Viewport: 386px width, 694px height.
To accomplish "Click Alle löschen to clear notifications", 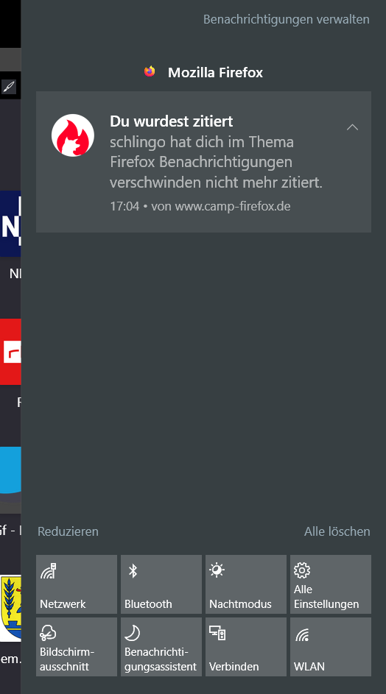I will point(337,531).
